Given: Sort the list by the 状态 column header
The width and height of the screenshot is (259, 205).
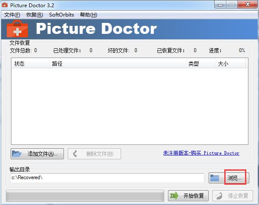Looking at the screenshot, I should pyautogui.click(x=31, y=64).
